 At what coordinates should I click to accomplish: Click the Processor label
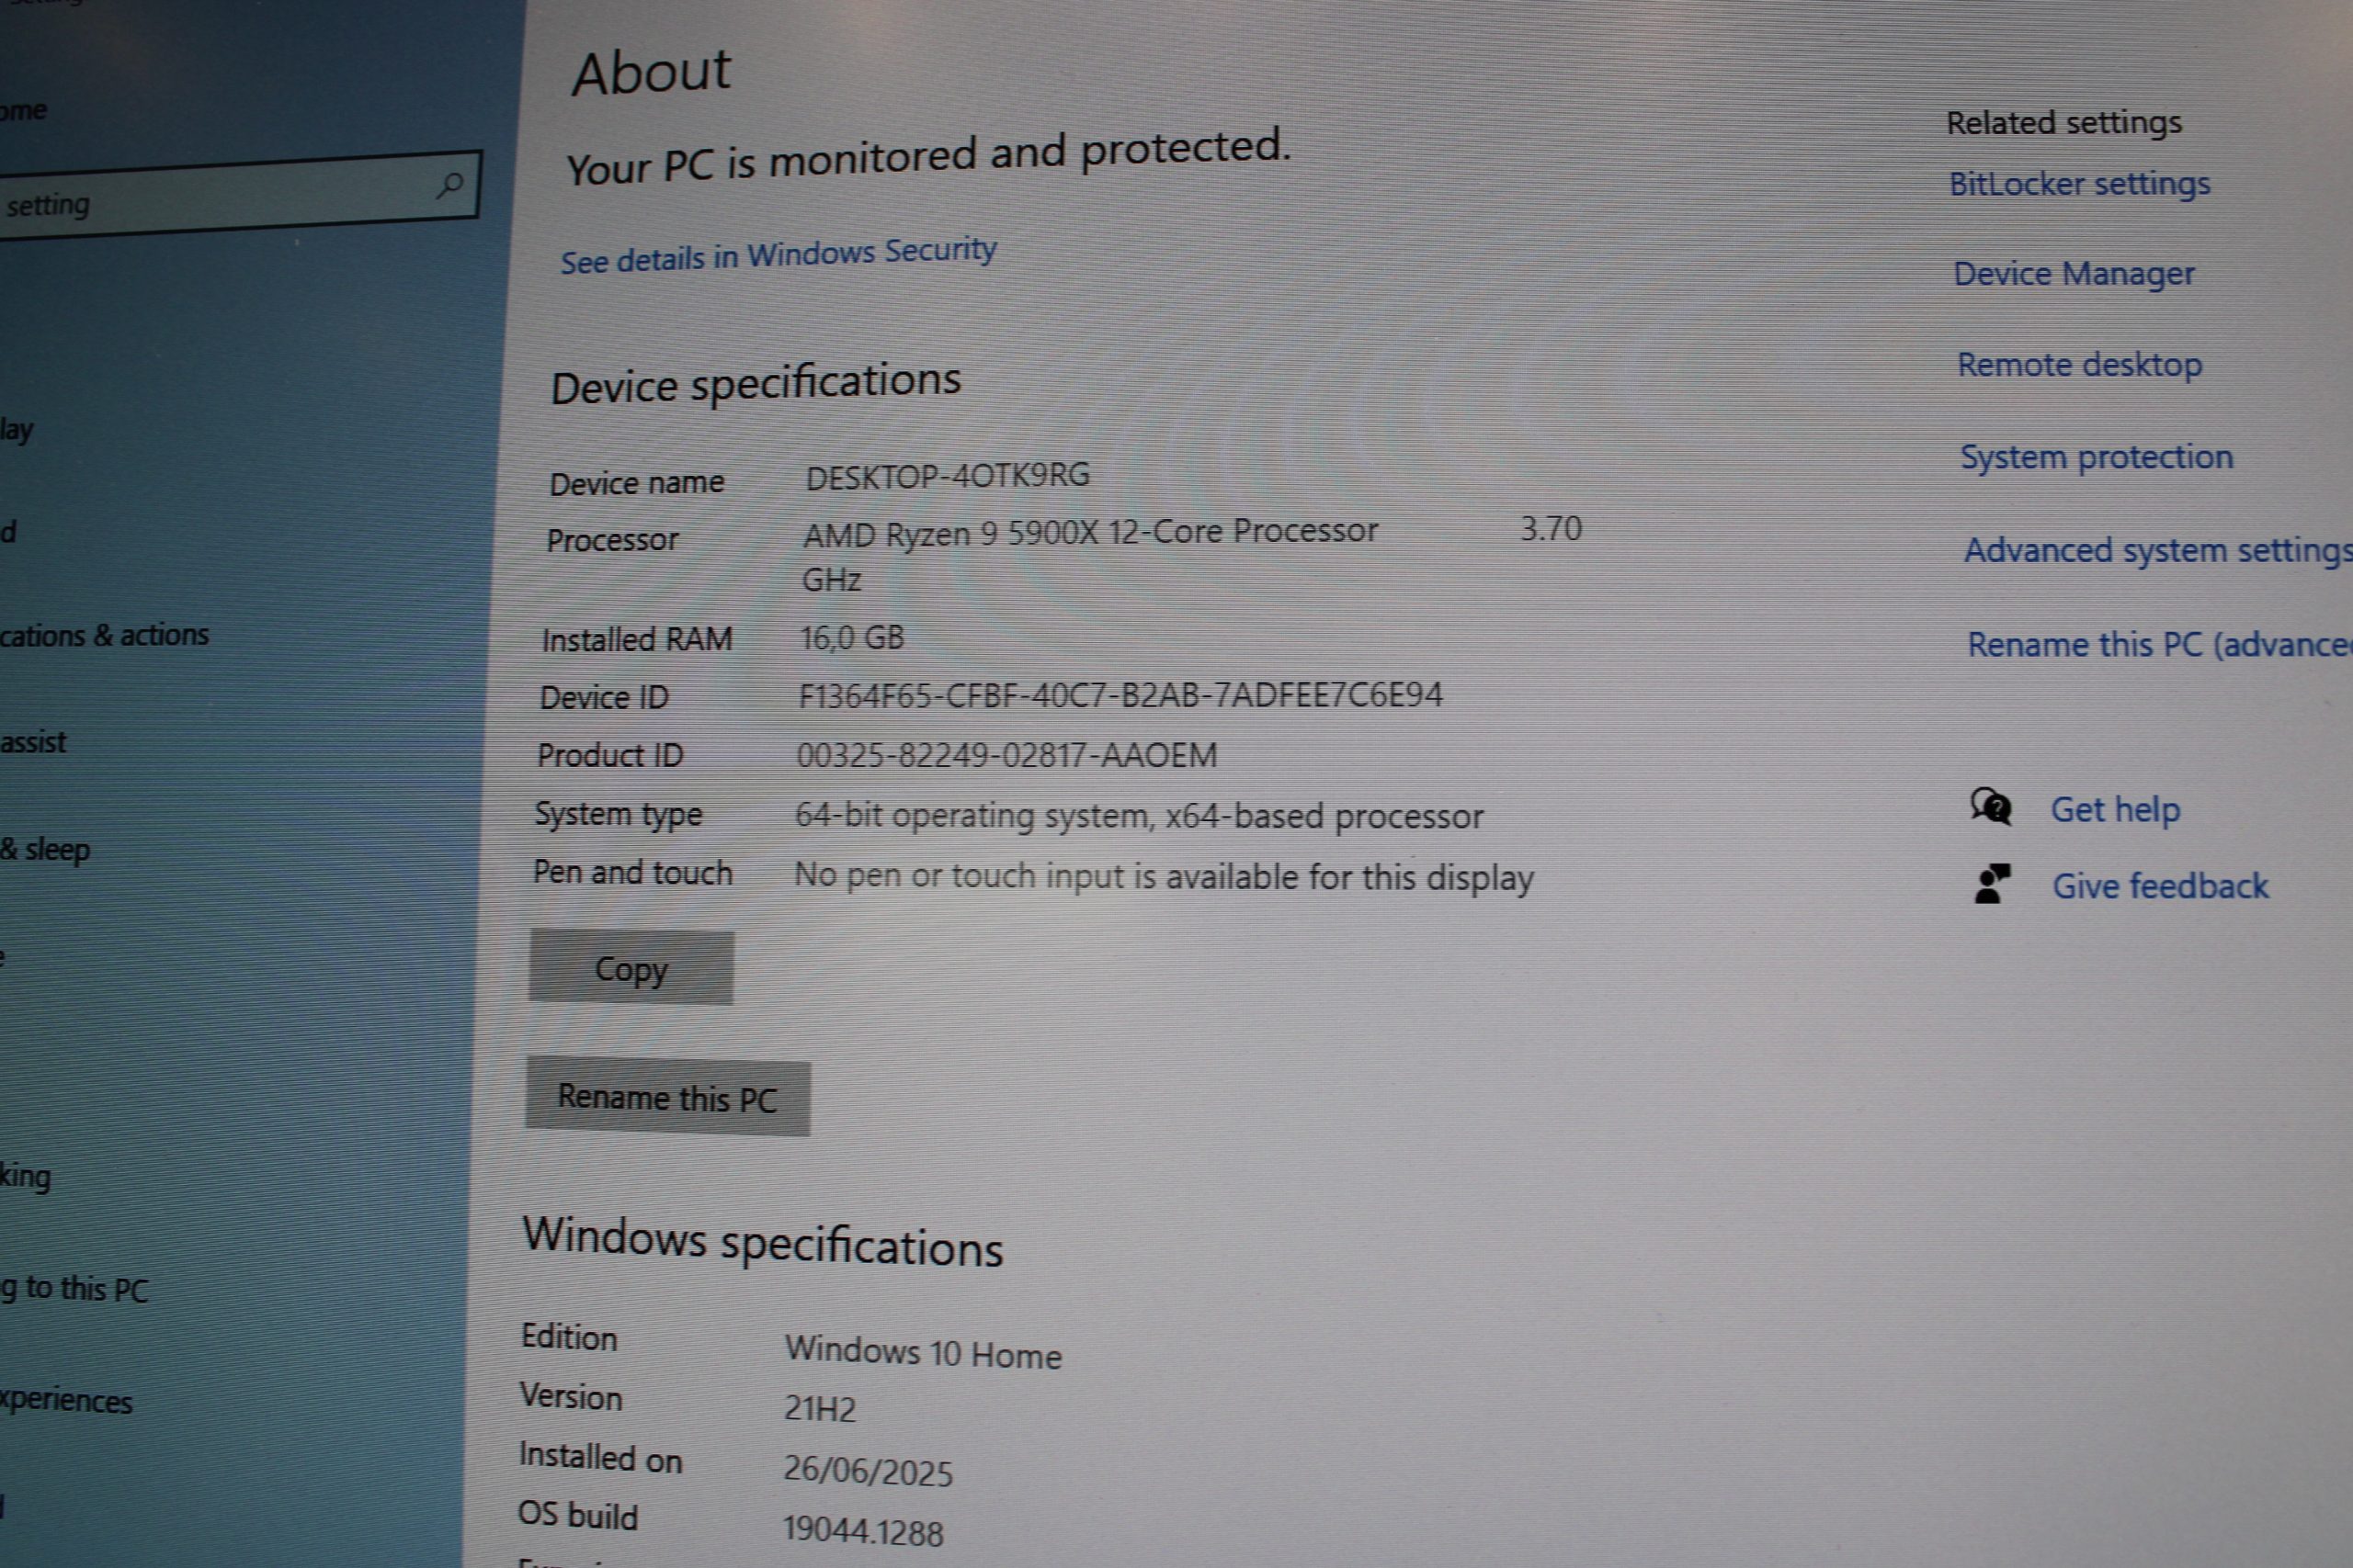coord(612,540)
